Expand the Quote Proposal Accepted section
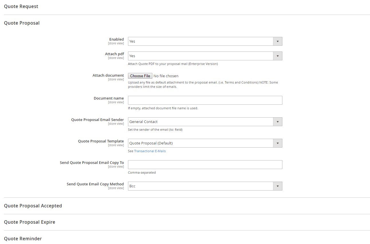 33,206
